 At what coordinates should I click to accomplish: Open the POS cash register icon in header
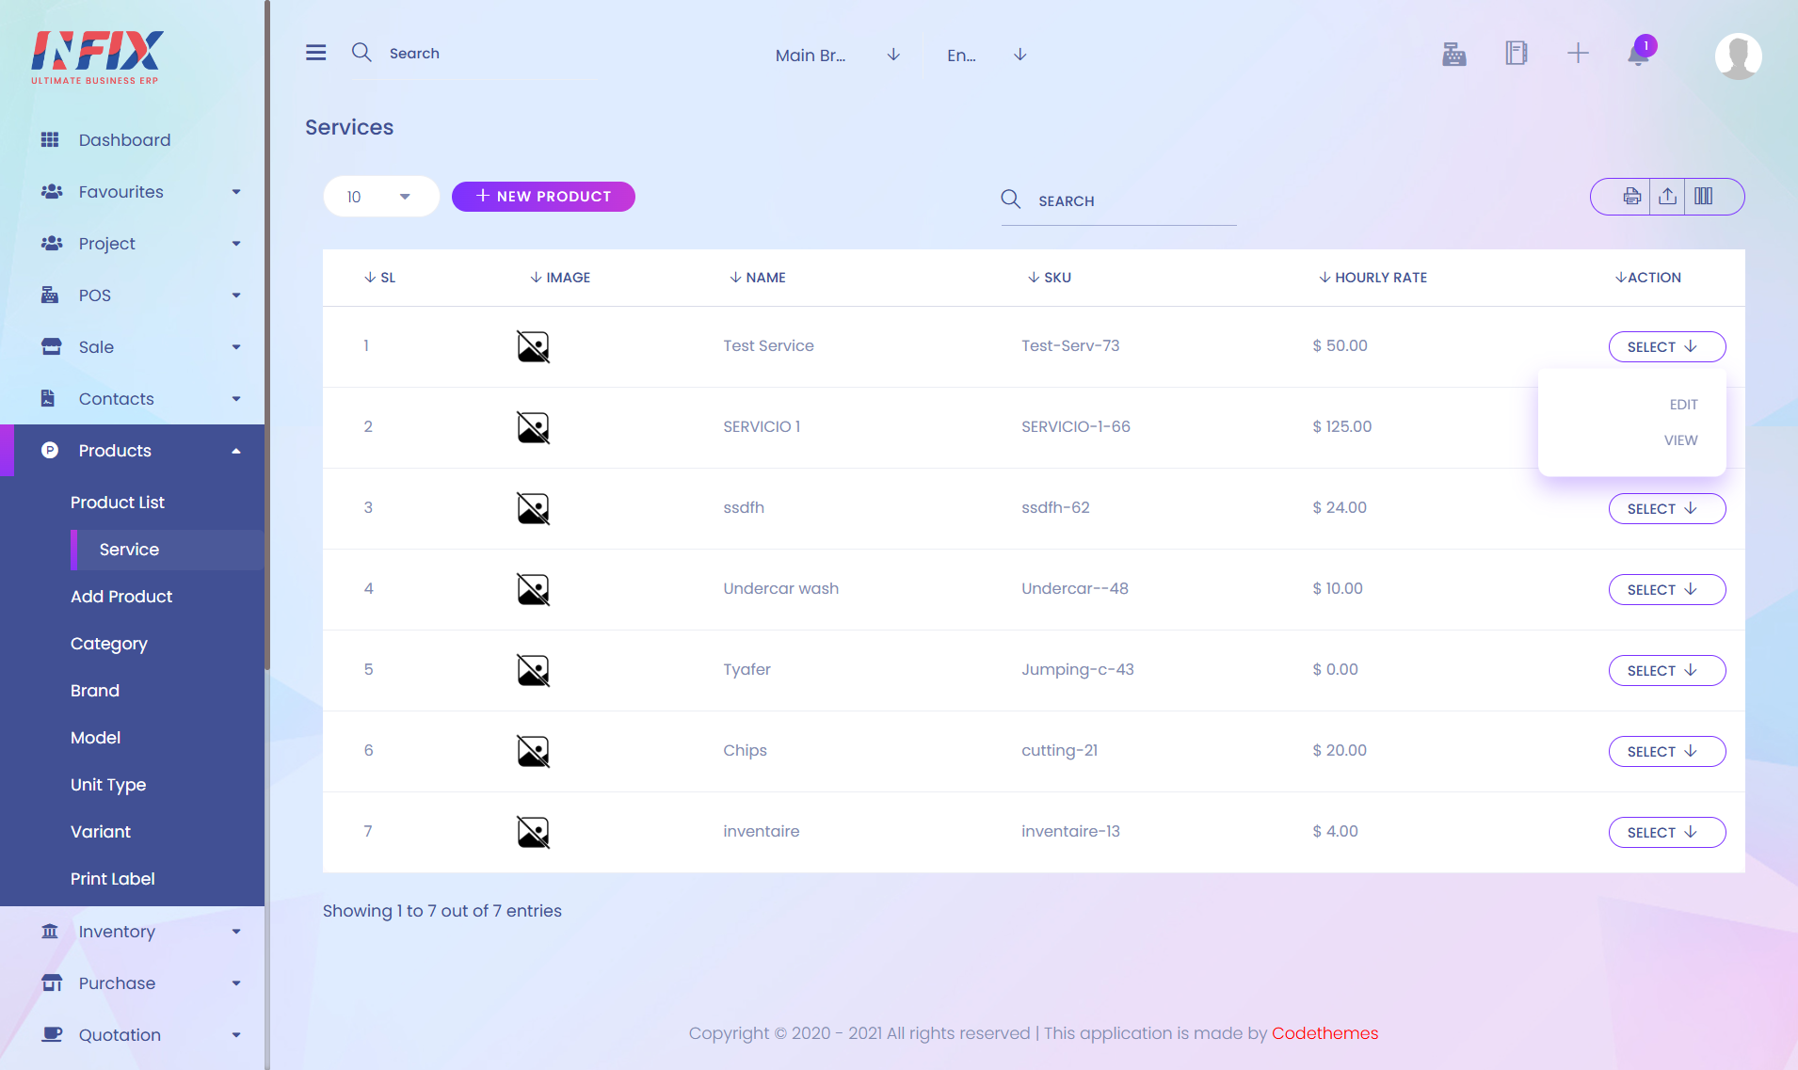click(1454, 54)
